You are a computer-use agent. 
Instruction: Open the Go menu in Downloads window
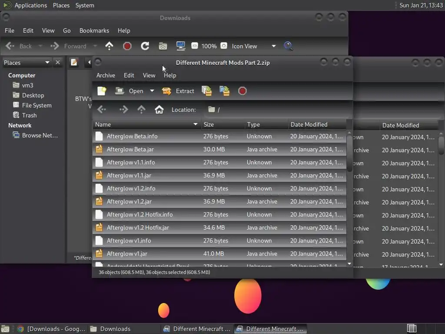[x=66, y=30]
